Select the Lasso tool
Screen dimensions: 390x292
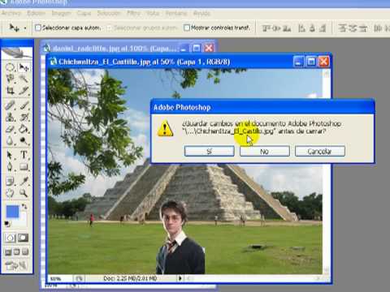10,79
